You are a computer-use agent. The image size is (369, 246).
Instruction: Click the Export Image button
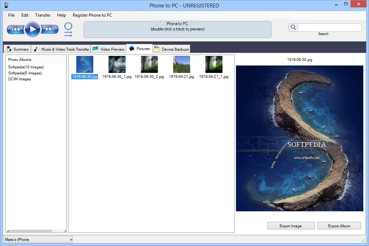291,226
